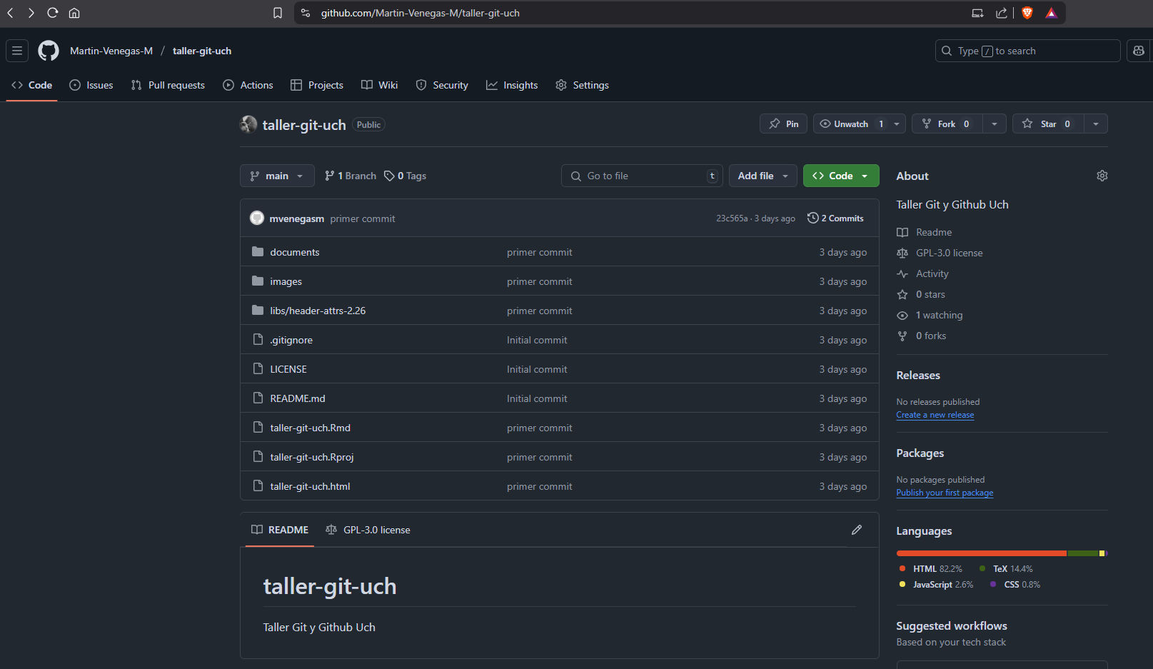Open the hamburger navigation menu
This screenshot has width=1153, height=669.
point(17,51)
